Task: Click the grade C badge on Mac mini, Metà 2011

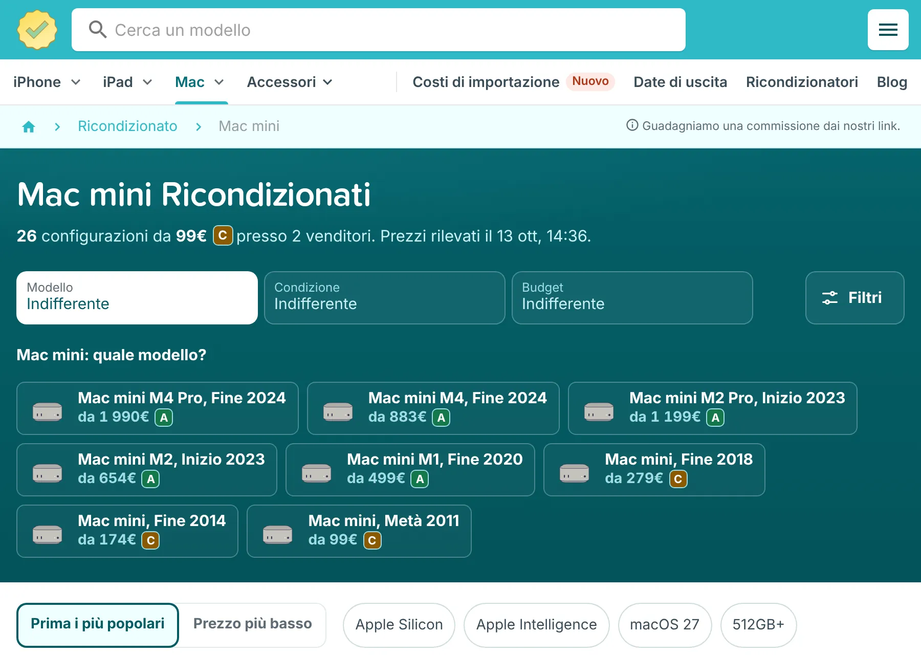Action: point(372,540)
